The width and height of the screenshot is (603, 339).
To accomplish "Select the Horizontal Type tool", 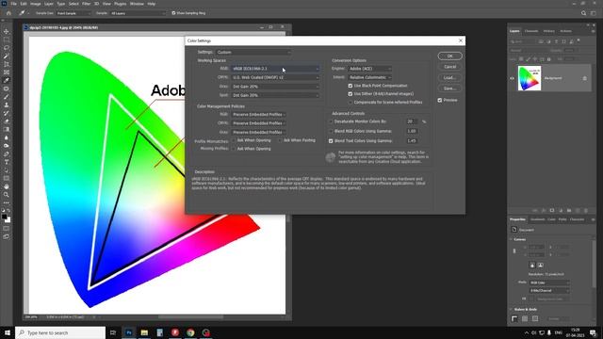I will point(7,162).
